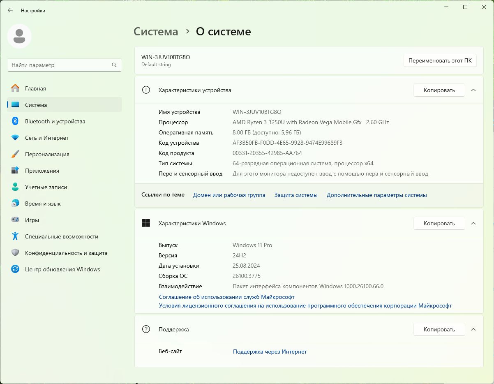
Task: Open Центр обновления Windows page
Action: (65, 269)
